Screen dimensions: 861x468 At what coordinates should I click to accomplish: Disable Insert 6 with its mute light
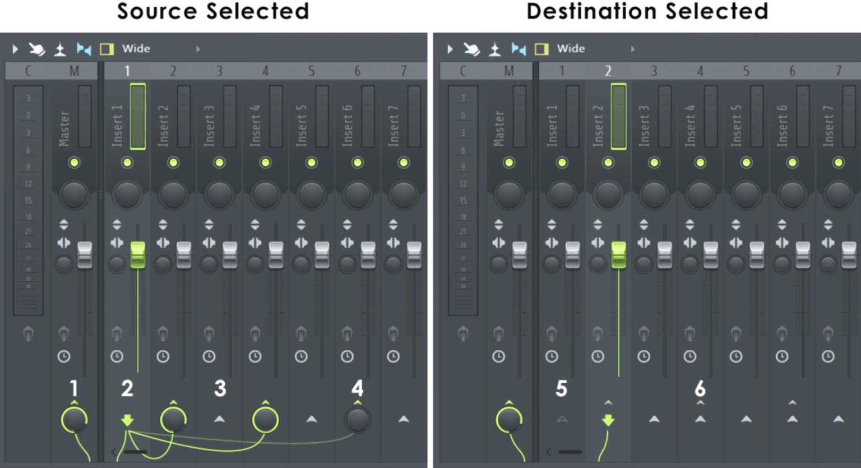357,163
